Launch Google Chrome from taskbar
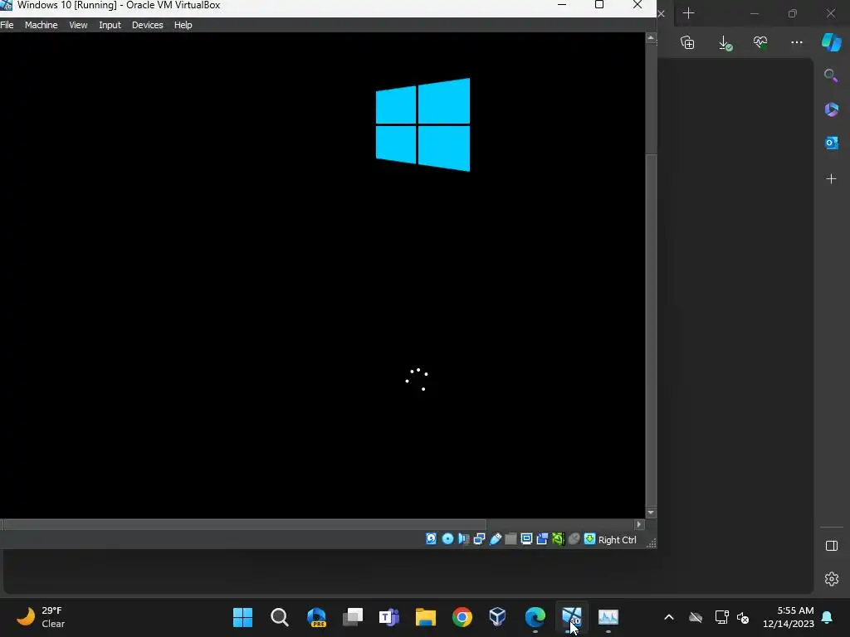The image size is (850, 637). click(x=462, y=617)
